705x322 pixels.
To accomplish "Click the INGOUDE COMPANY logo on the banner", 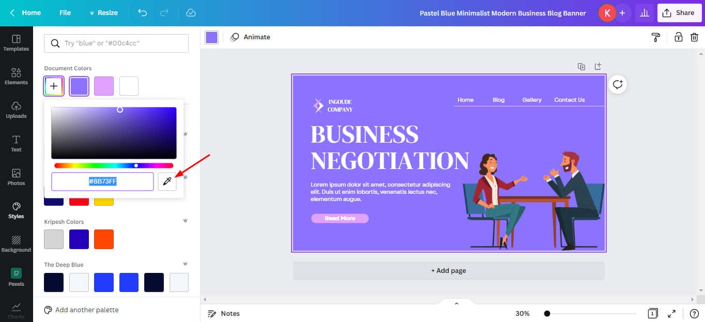I will click(332, 105).
